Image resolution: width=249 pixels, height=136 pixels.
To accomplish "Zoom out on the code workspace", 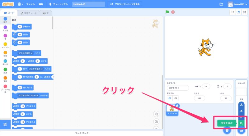I will (x=156, y=121).
